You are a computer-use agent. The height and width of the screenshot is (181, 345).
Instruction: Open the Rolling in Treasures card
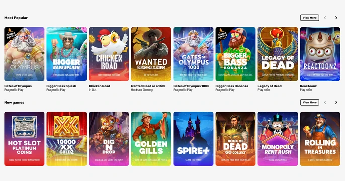tap(320, 139)
